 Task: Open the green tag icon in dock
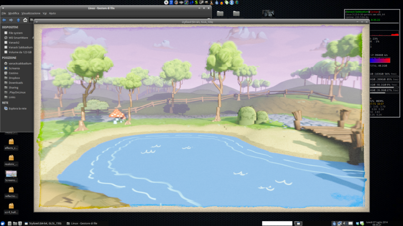tap(227, 3)
